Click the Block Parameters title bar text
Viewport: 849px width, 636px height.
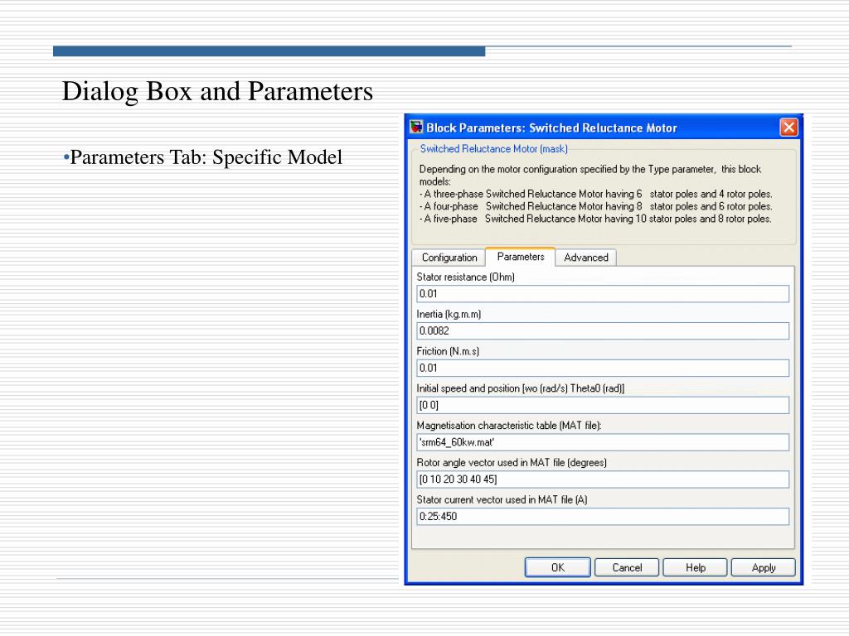pyautogui.click(x=551, y=128)
